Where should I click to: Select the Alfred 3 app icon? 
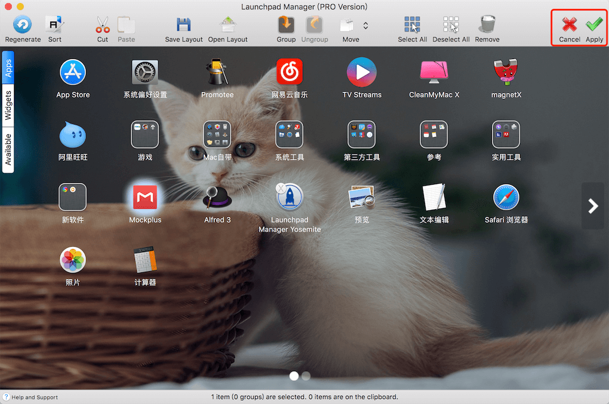(217, 197)
